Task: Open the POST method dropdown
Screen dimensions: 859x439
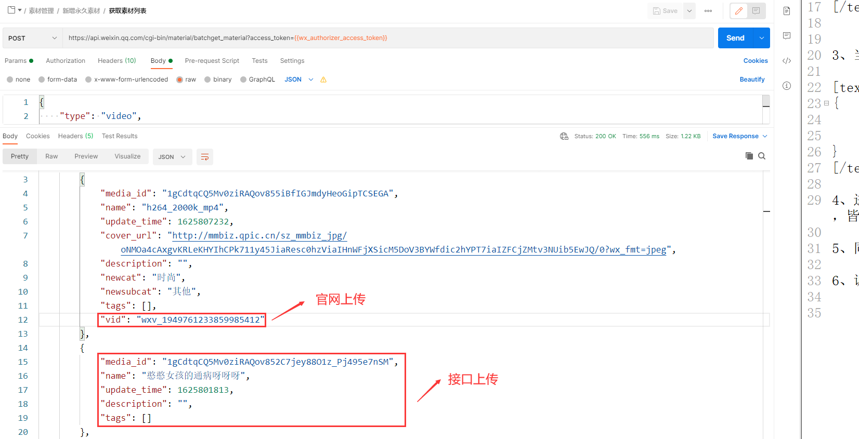Action: point(32,38)
